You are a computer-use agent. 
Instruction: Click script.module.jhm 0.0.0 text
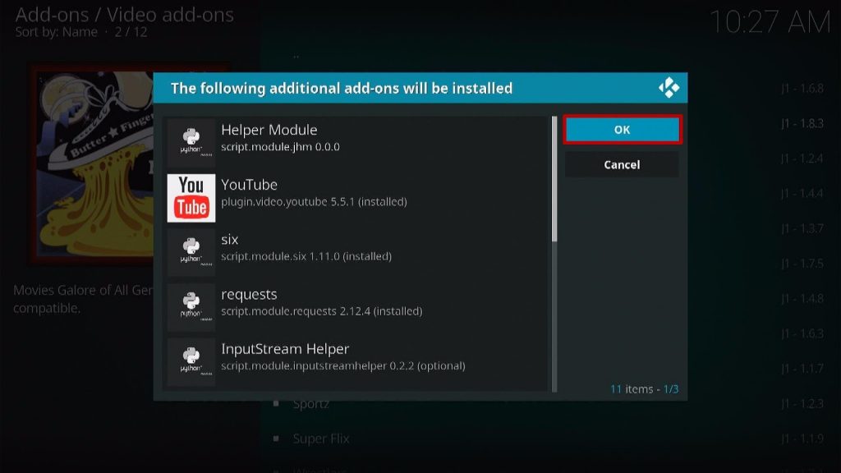point(280,147)
